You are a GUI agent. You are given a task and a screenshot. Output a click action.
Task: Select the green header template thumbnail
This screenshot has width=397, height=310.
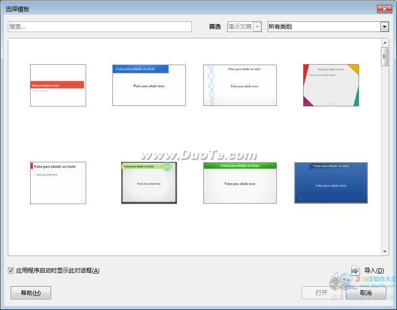click(x=240, y=183)
